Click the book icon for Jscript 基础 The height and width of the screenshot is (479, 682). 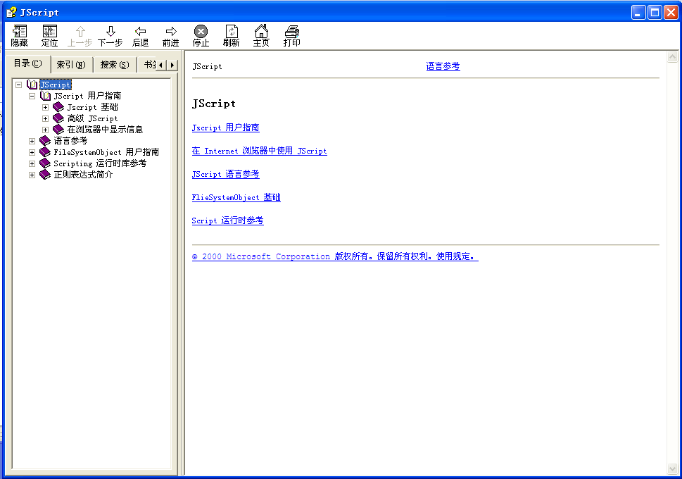point(58,107)
